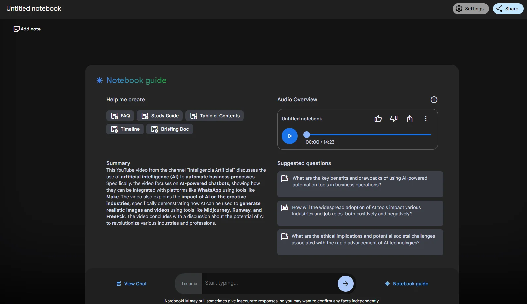
Task: Click the Summary heading
Action: (118, 163)
